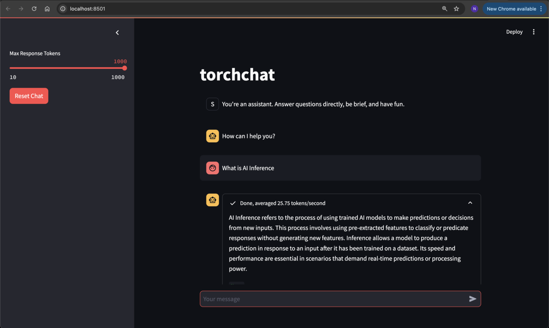Click the checkmark on the status message

[x=232, y=203]
